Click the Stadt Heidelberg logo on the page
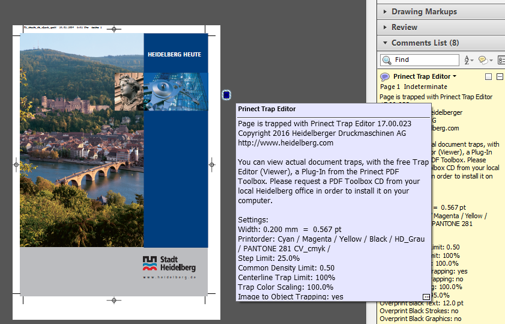The width and height of the screenshot is (505, 324). tap(169, 263)
